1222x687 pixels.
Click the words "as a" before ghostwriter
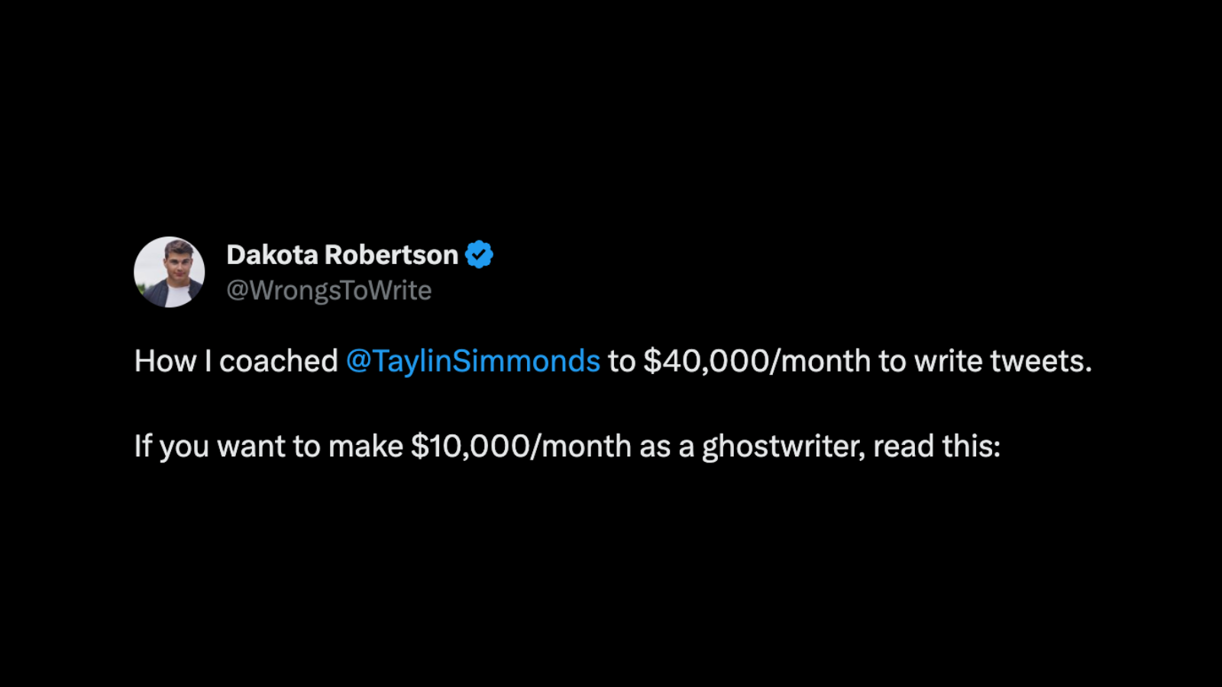pos(667,446)
